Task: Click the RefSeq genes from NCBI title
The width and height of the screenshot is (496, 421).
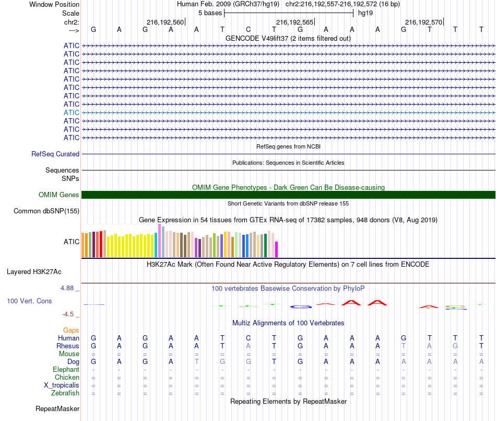Action: tap(288, 146)
